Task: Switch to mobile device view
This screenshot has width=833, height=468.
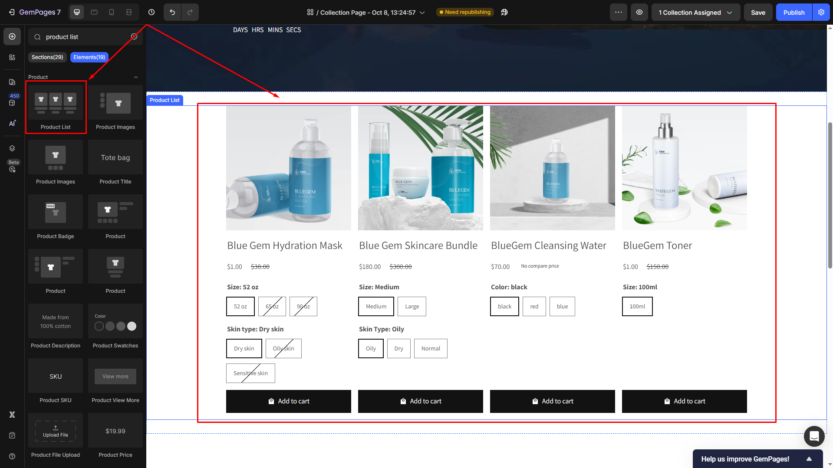Action: click(112, 12)
